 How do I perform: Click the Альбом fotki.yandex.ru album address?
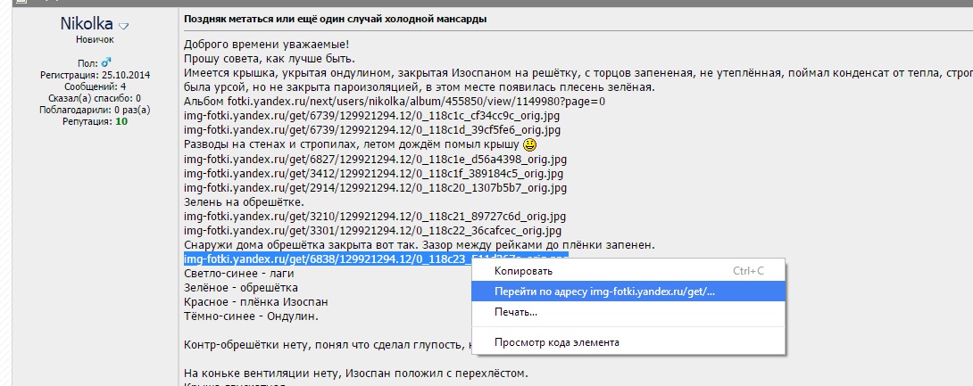coord(394,102)
